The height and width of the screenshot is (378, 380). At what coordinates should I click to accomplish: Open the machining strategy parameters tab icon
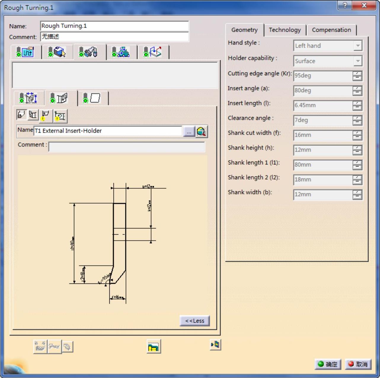click(x=25, y=52)
